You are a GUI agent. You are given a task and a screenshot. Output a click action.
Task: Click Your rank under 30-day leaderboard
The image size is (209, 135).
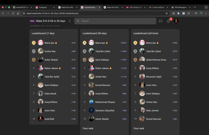click(88, 128)
